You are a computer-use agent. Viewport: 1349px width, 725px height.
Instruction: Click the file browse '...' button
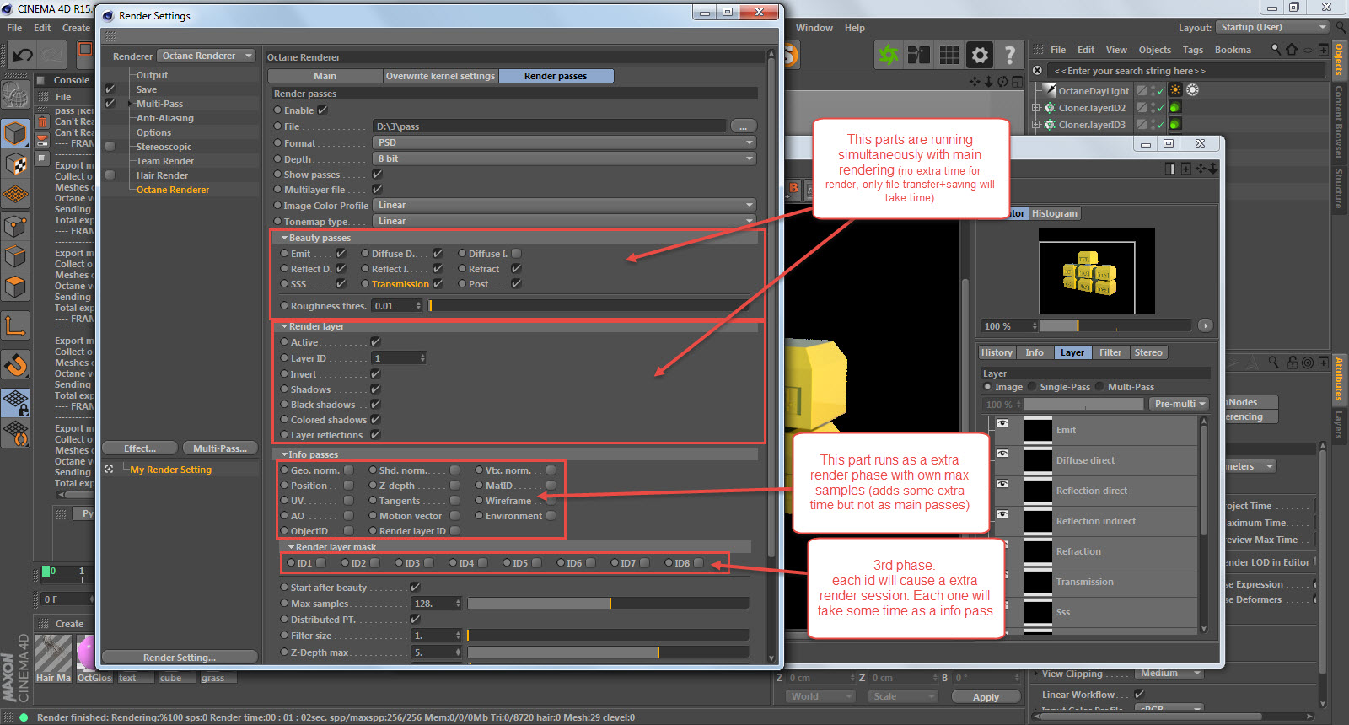click(743, 126)
